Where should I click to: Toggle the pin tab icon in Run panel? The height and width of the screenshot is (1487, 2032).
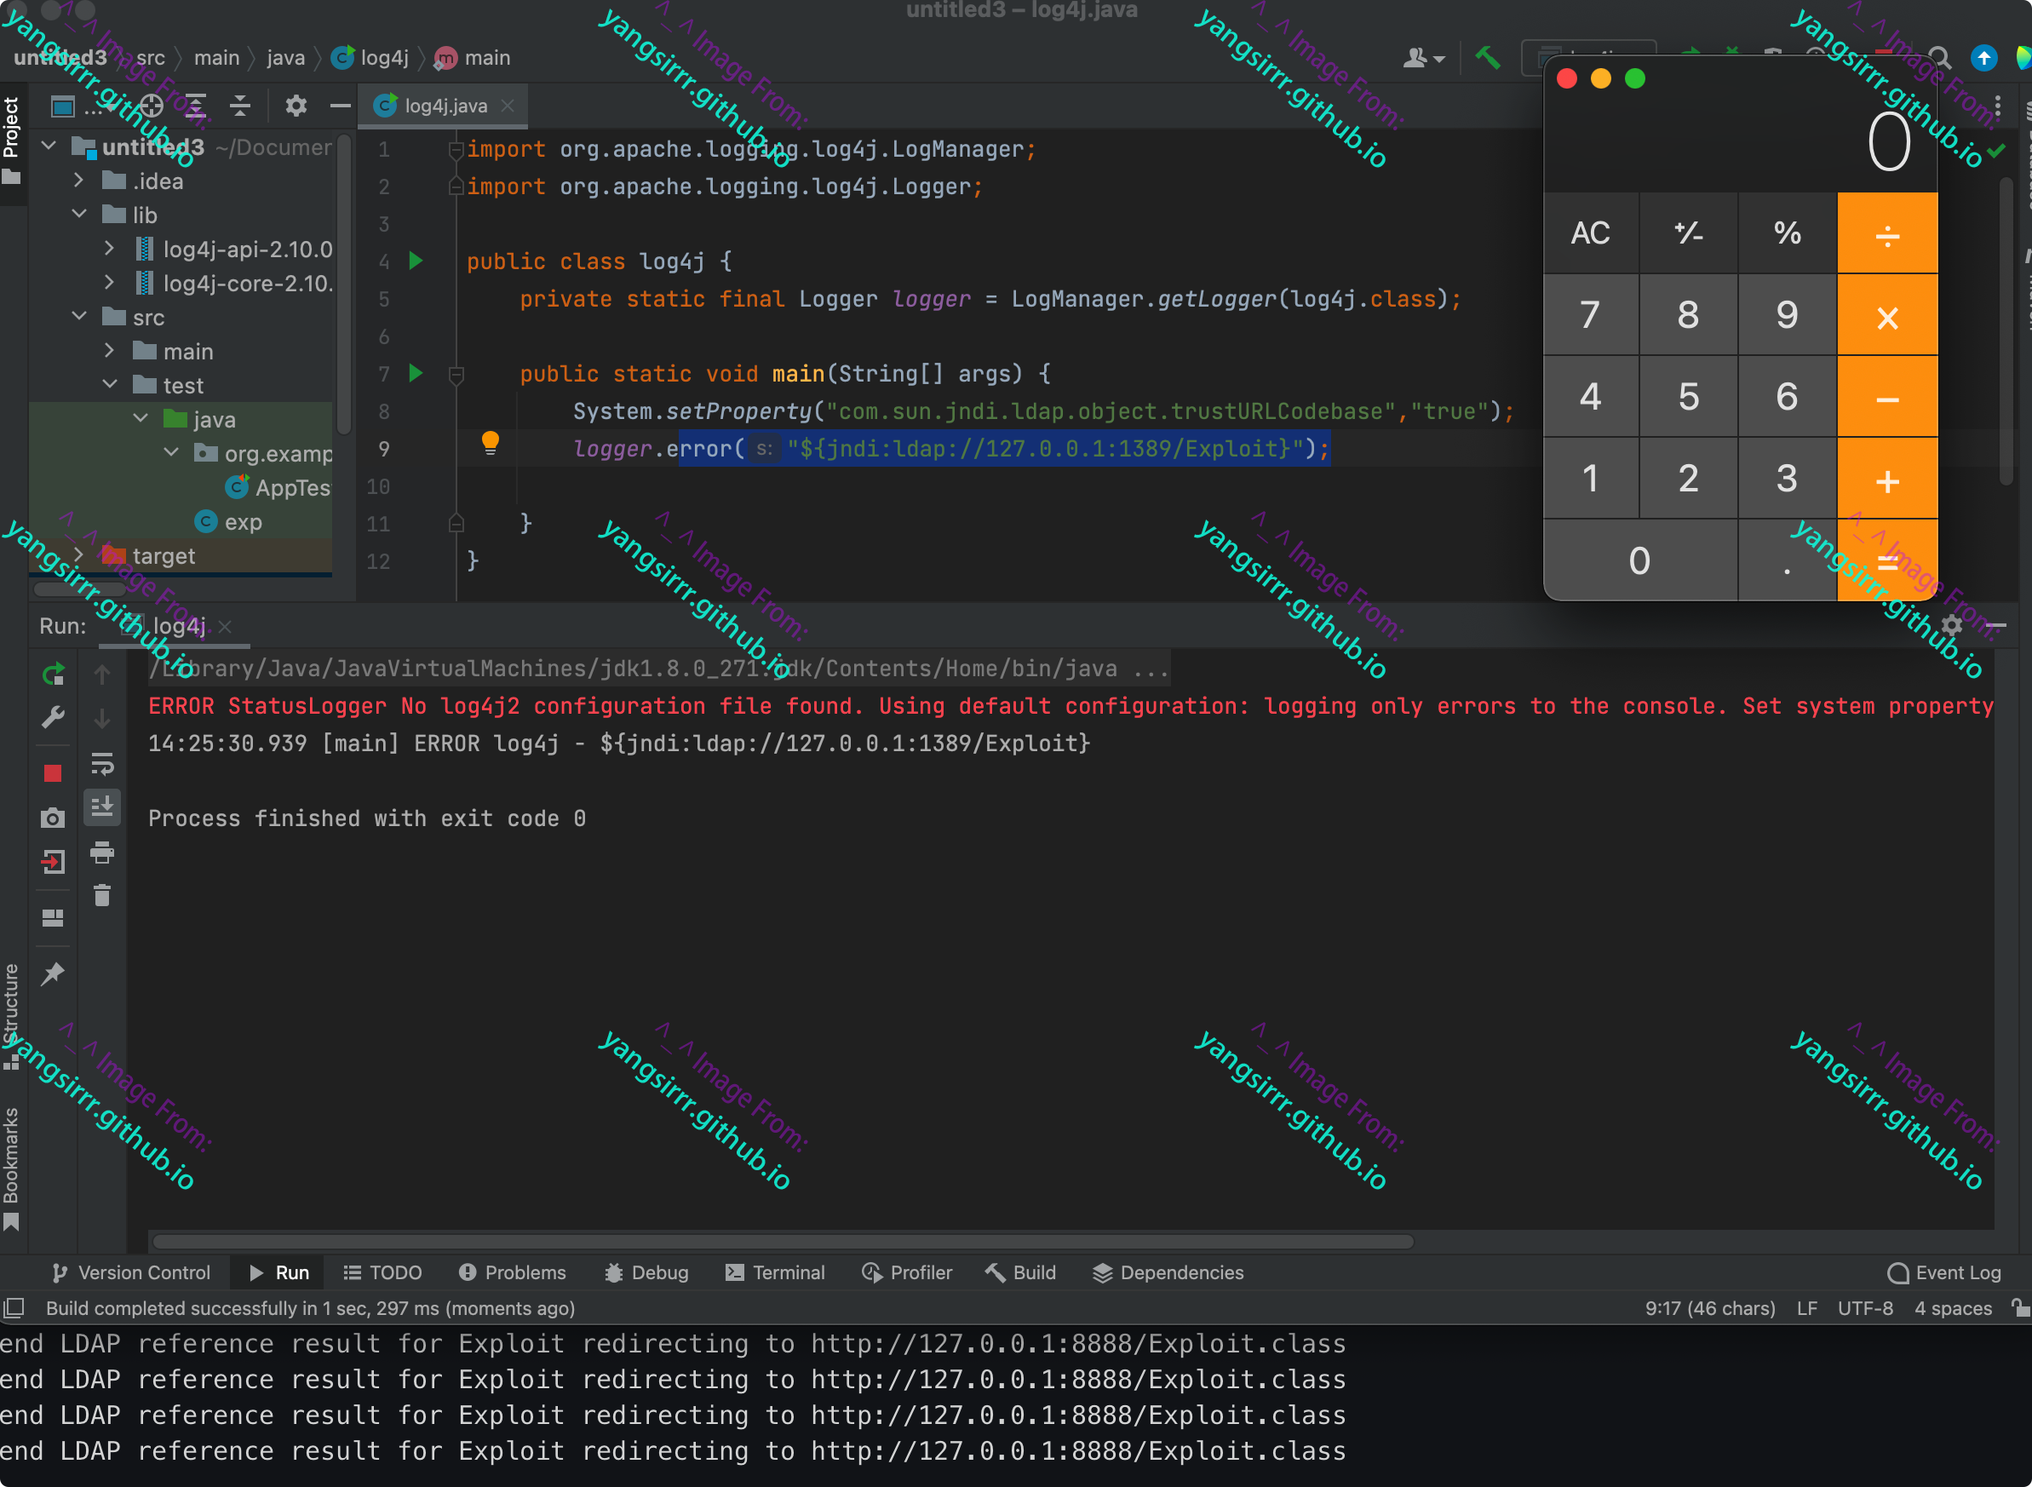coord(53,973)
